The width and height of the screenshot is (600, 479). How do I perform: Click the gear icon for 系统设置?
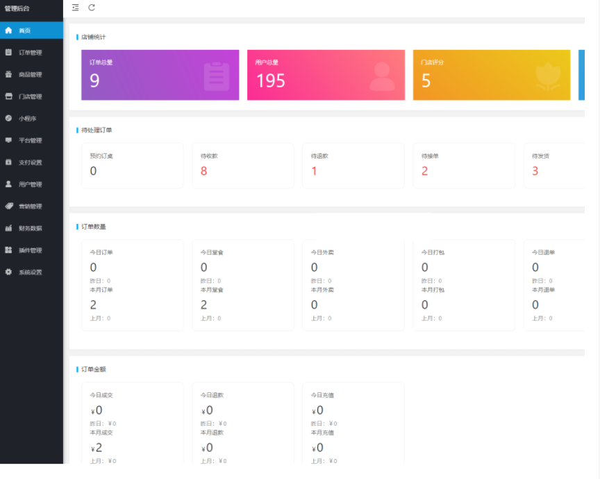8,272
